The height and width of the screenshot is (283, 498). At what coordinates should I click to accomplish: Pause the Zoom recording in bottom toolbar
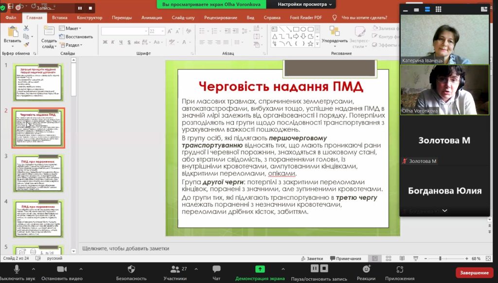point(315,268)
